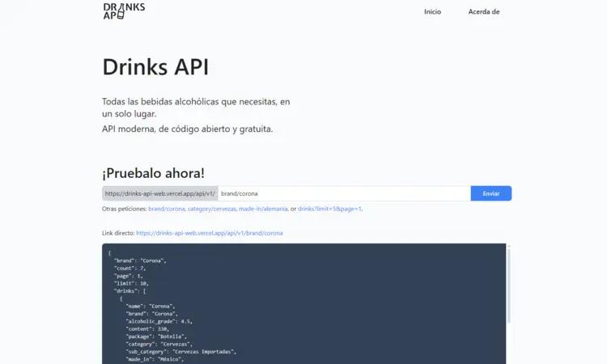This screenshot has width=607, height=364.
Task: Click the base URL prefix label
Action: click(x=160, y=193)
